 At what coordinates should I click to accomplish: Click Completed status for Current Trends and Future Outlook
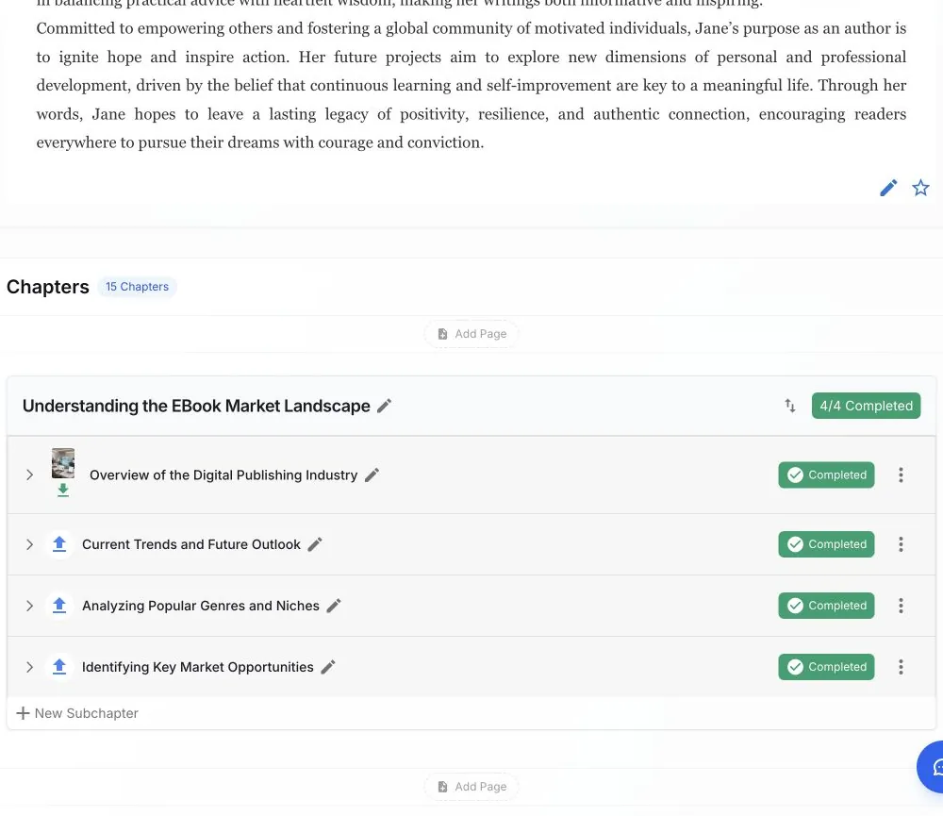point(826,544)
